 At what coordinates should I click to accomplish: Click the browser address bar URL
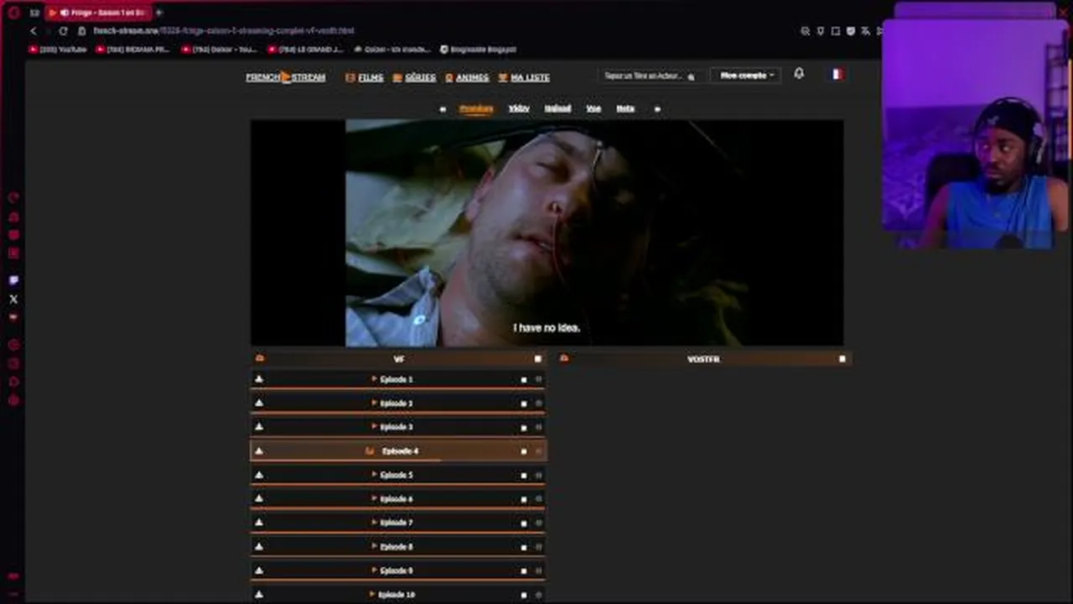point(224,31)
